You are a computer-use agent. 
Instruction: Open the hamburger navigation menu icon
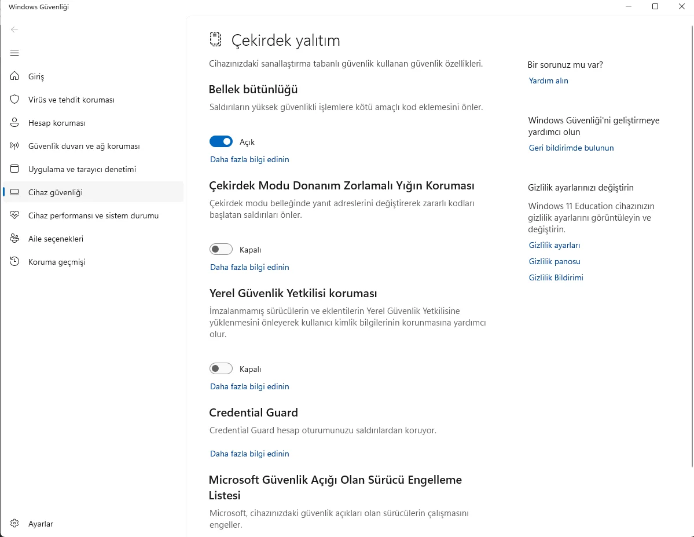click(14, 53)
